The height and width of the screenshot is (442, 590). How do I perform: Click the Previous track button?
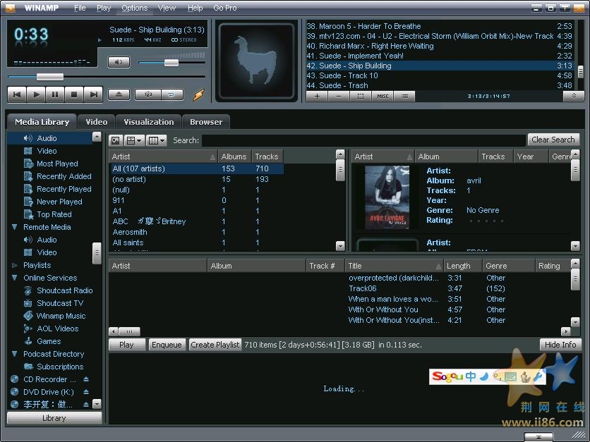point(17,94)
